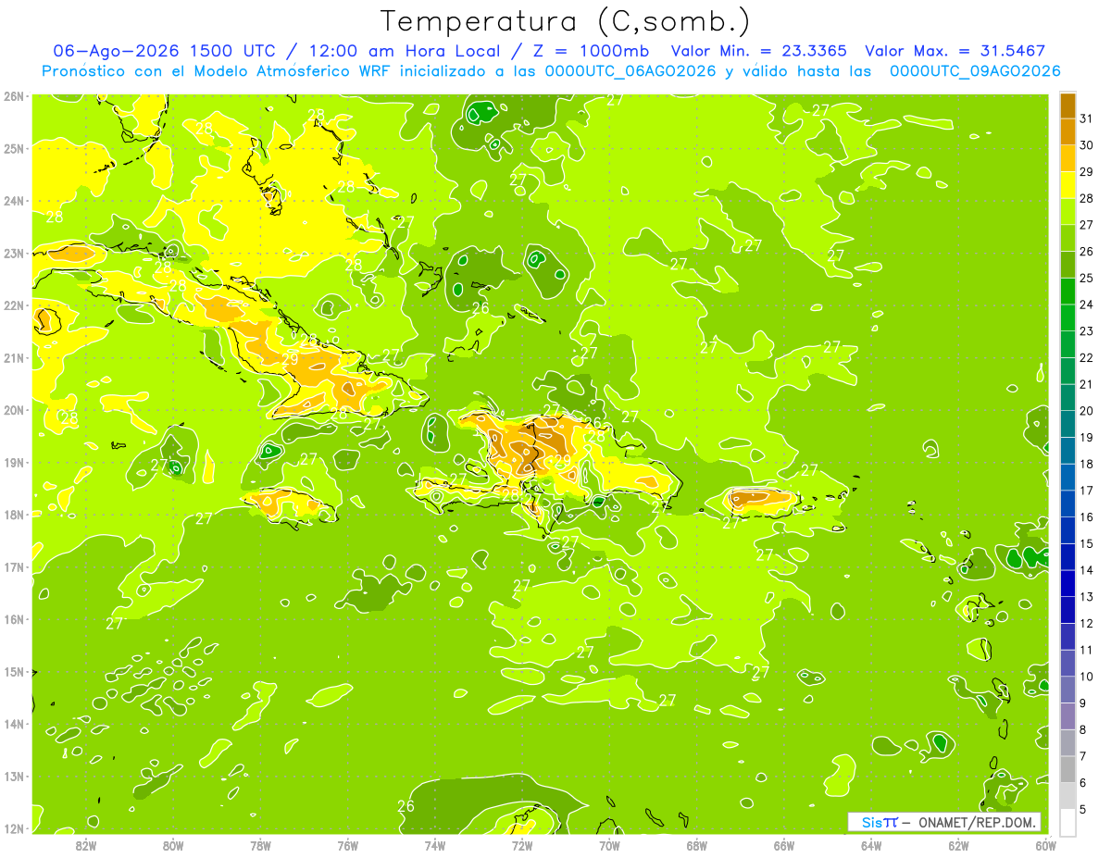
Task: Click the '60W' longitude axis label
Action: (x=1045, y=845)
